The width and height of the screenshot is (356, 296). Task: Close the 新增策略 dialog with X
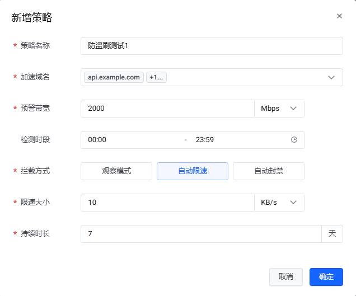point(339,16)
